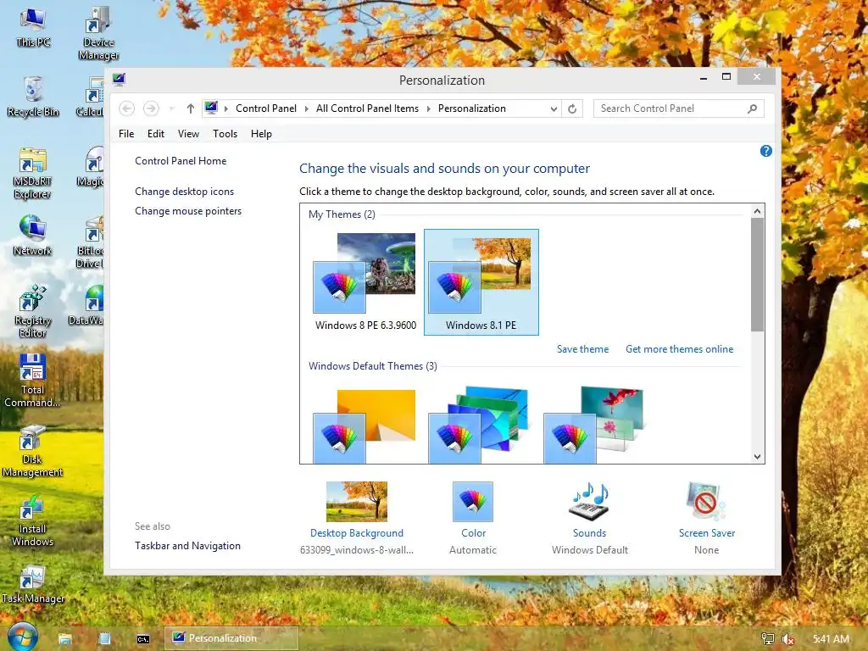Click the Sounds music notes icon
This screenshot has height=651, width=868.
(590, 502)
